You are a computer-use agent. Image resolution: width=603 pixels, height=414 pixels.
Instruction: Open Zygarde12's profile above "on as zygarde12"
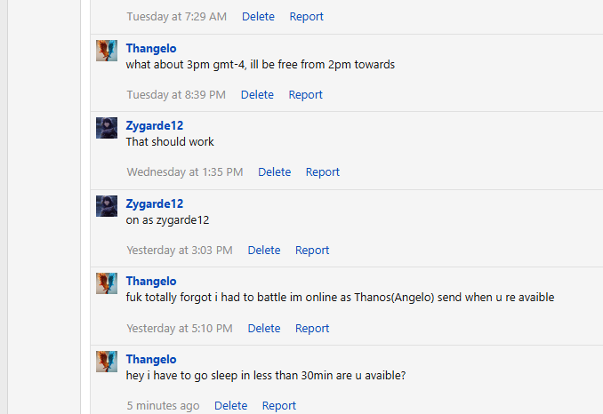(x=155, y=203)
